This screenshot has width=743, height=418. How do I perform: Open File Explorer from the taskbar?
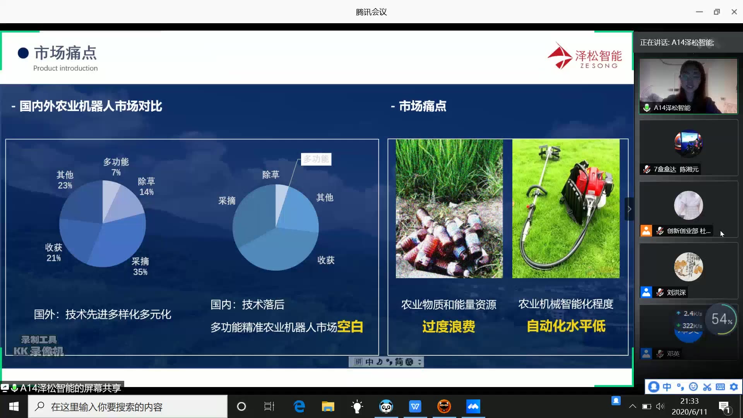click(x=328, y=406)
